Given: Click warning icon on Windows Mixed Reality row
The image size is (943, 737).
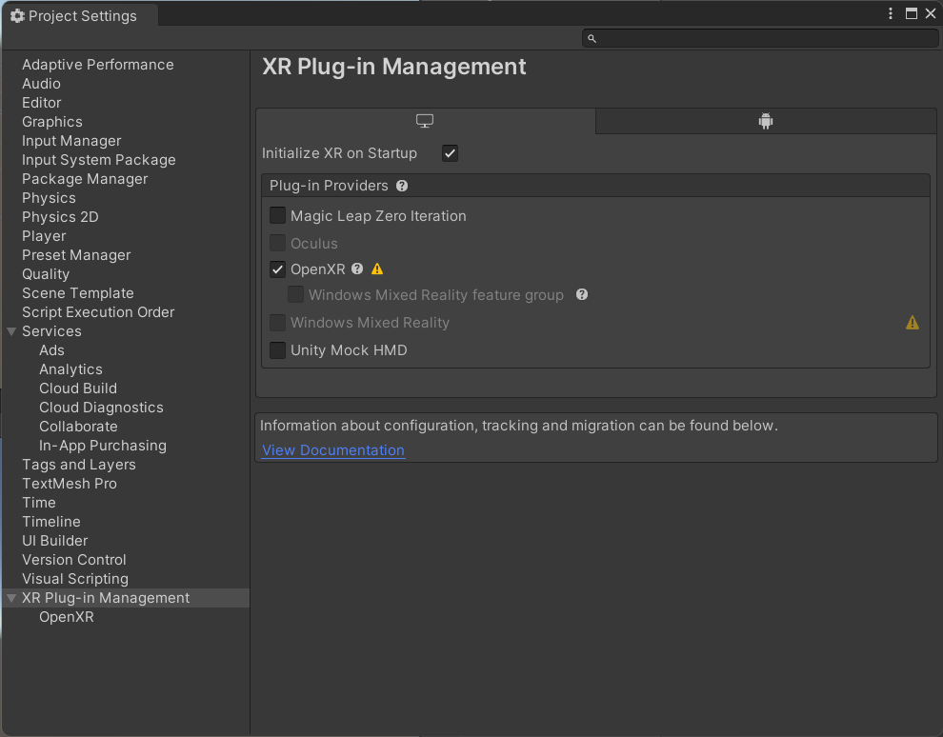Looking at the screenshot, I should point(913,323).
